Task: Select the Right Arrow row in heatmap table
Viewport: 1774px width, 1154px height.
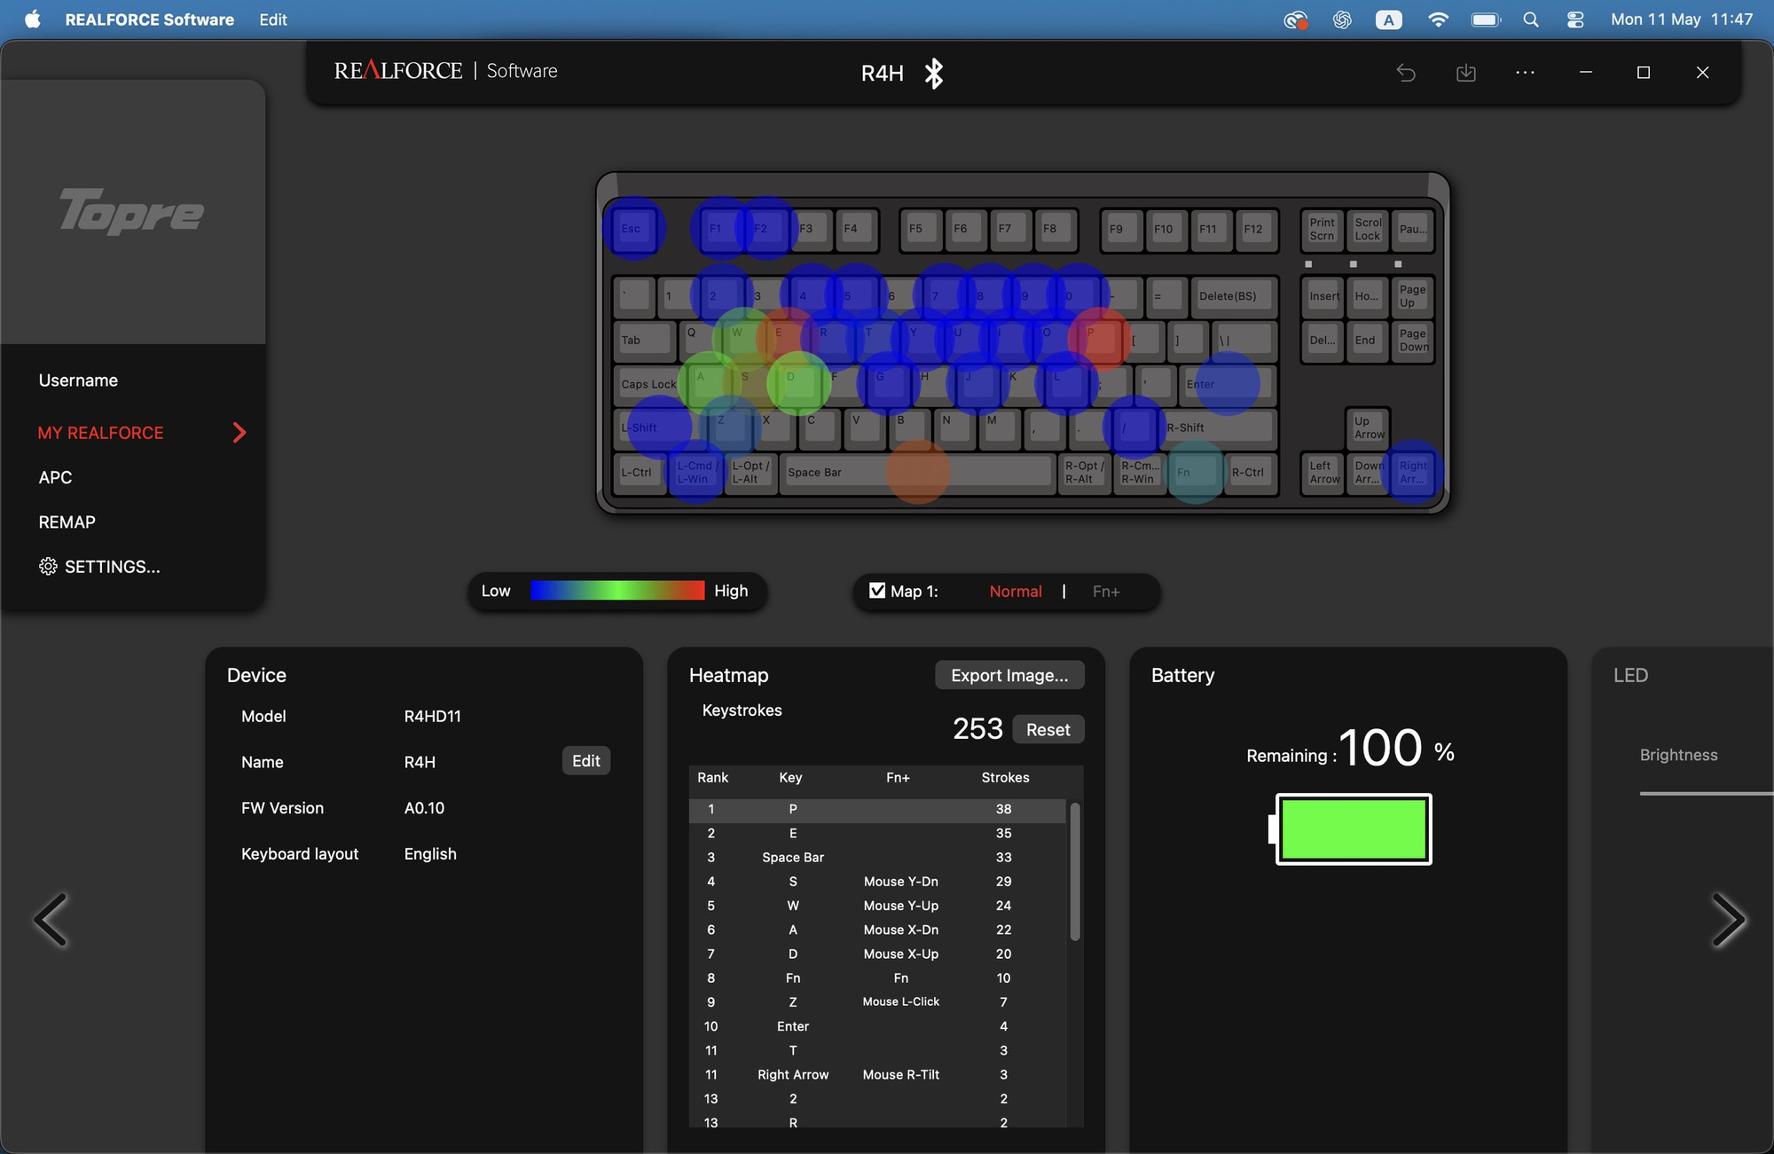Action: click(878, 1075)
